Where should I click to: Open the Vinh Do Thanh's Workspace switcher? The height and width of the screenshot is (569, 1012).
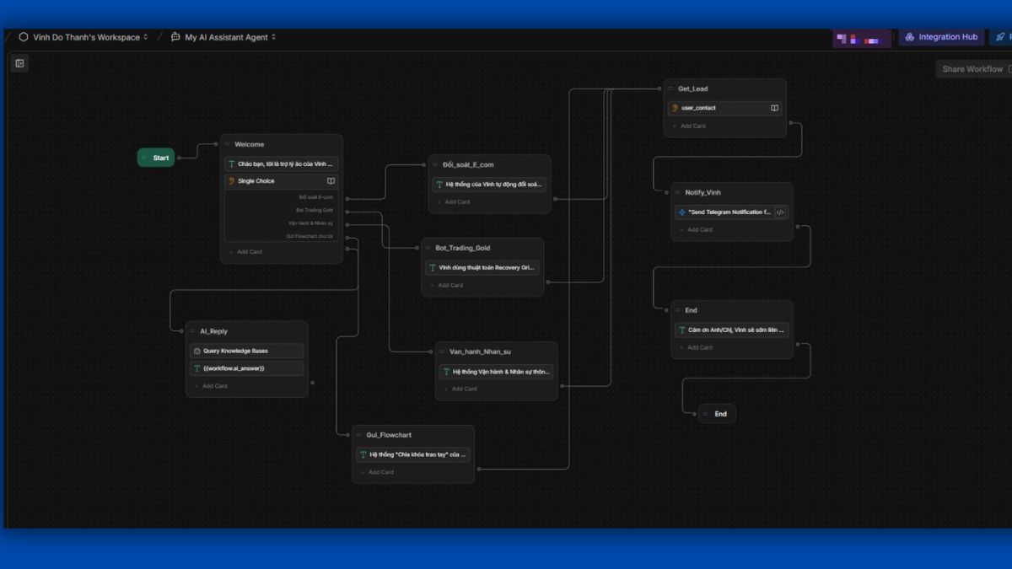(x=83, y=37)
